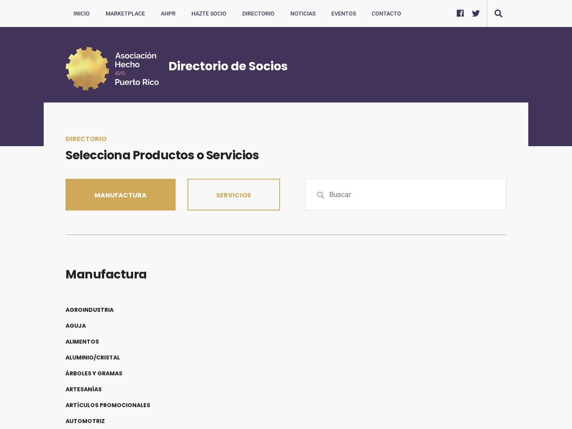
Task: Open the AHPR menu item
Action: pos(168,13)
